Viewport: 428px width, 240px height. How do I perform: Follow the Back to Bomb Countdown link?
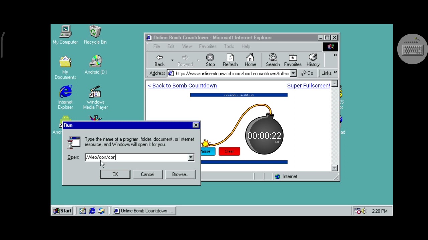click(182, 86)
